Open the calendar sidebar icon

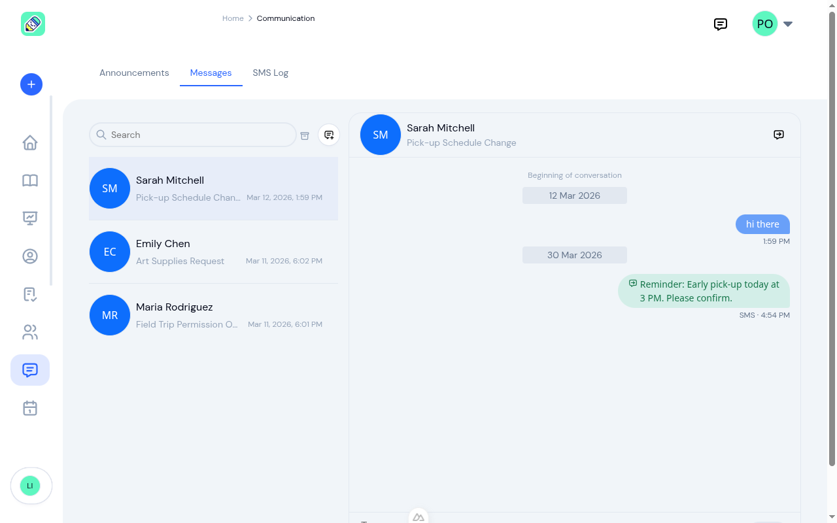[x=30, y=408]
